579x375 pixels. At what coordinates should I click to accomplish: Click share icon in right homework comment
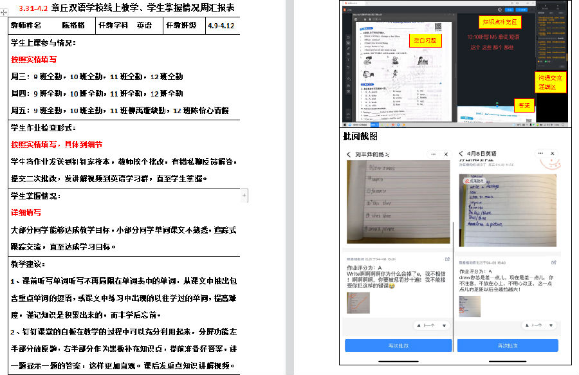pos(555,262)
